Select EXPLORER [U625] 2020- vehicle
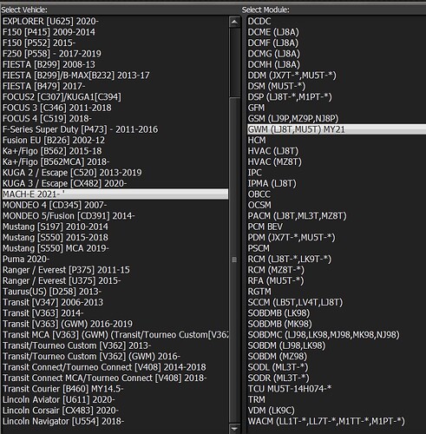The image size is (426, 434). pos(50,21)
